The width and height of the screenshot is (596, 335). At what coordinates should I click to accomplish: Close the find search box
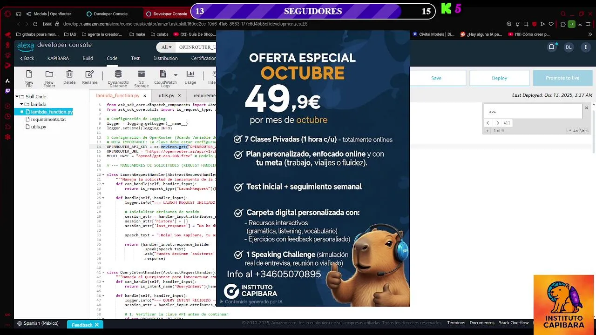point(587,108)
